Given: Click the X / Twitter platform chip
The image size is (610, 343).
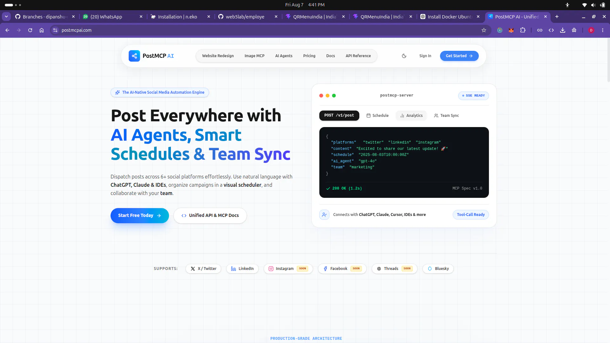Looking at the screenshot, I should (203, 269).
